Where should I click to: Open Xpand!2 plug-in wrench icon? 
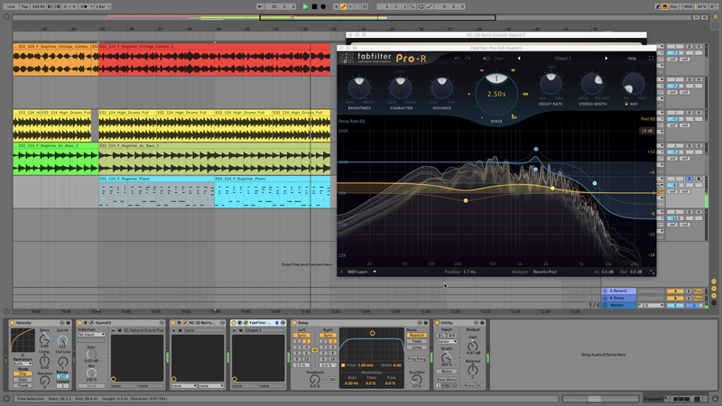tap(91, 323)
